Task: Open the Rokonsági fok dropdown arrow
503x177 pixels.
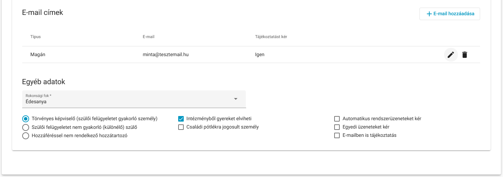Action: click(236, 99)
